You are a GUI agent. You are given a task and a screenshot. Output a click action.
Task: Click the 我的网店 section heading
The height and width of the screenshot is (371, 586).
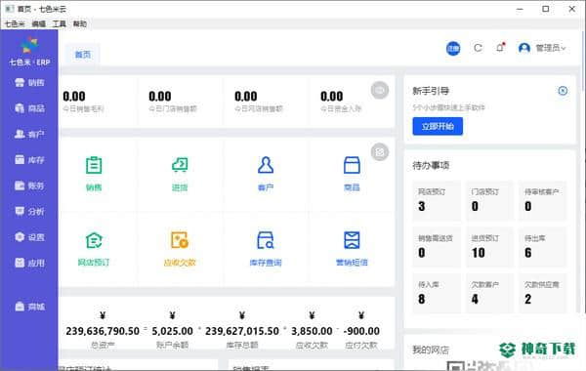click(x=431, y=350)
